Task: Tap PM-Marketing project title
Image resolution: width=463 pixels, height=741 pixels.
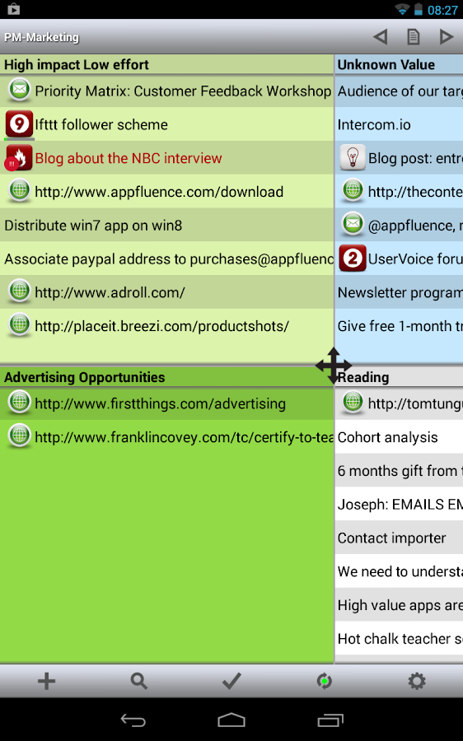Action: click(x=42, y=37)
